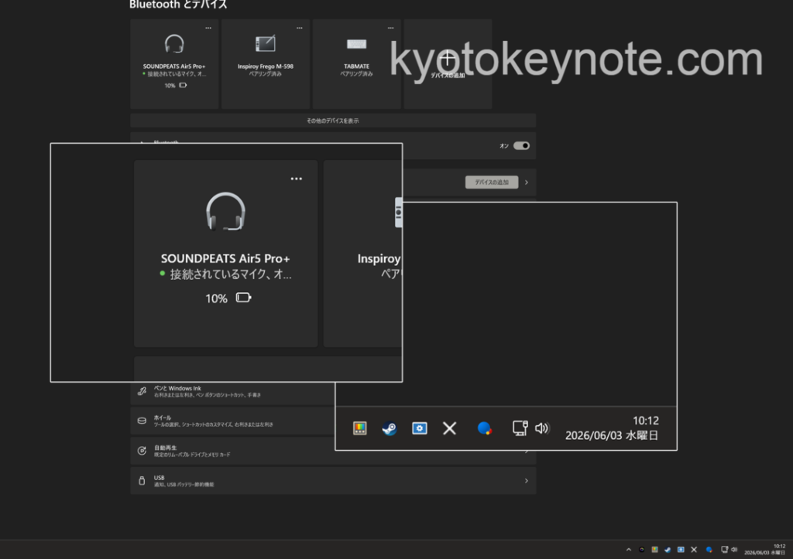Open the Steam icon in the Windows taskbar tray

point(668,550)
